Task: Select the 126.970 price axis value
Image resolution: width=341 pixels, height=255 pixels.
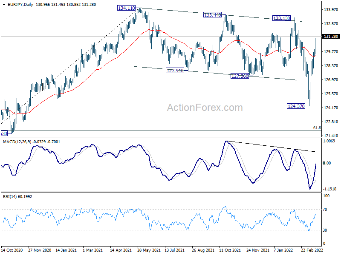Action: click(x=331, y=80)
